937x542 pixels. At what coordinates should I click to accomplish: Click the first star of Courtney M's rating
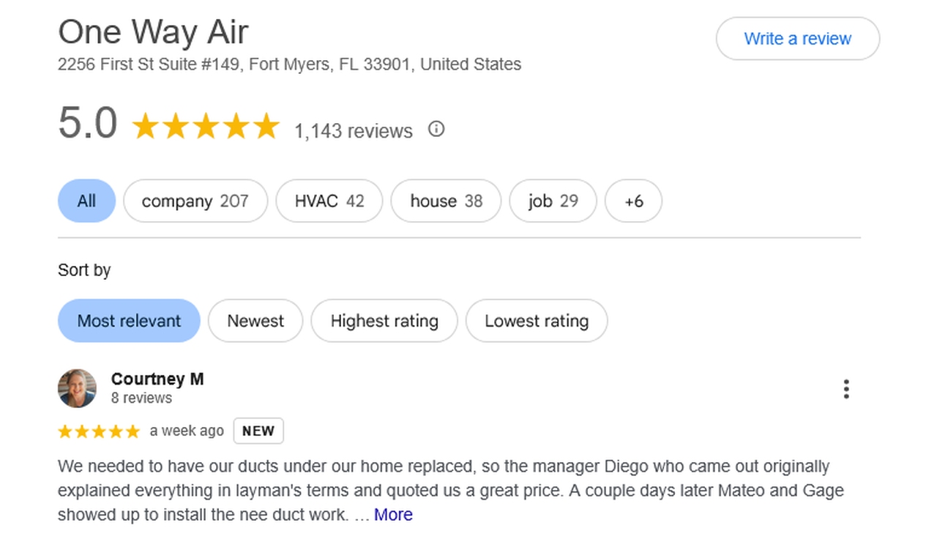(x=65, y=431)
